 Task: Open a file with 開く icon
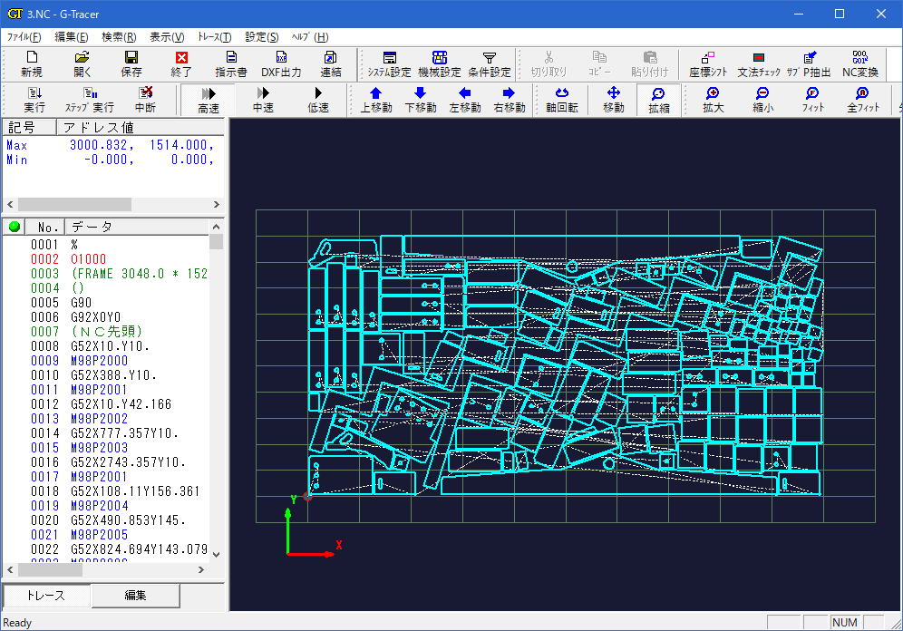pos(83,63)
